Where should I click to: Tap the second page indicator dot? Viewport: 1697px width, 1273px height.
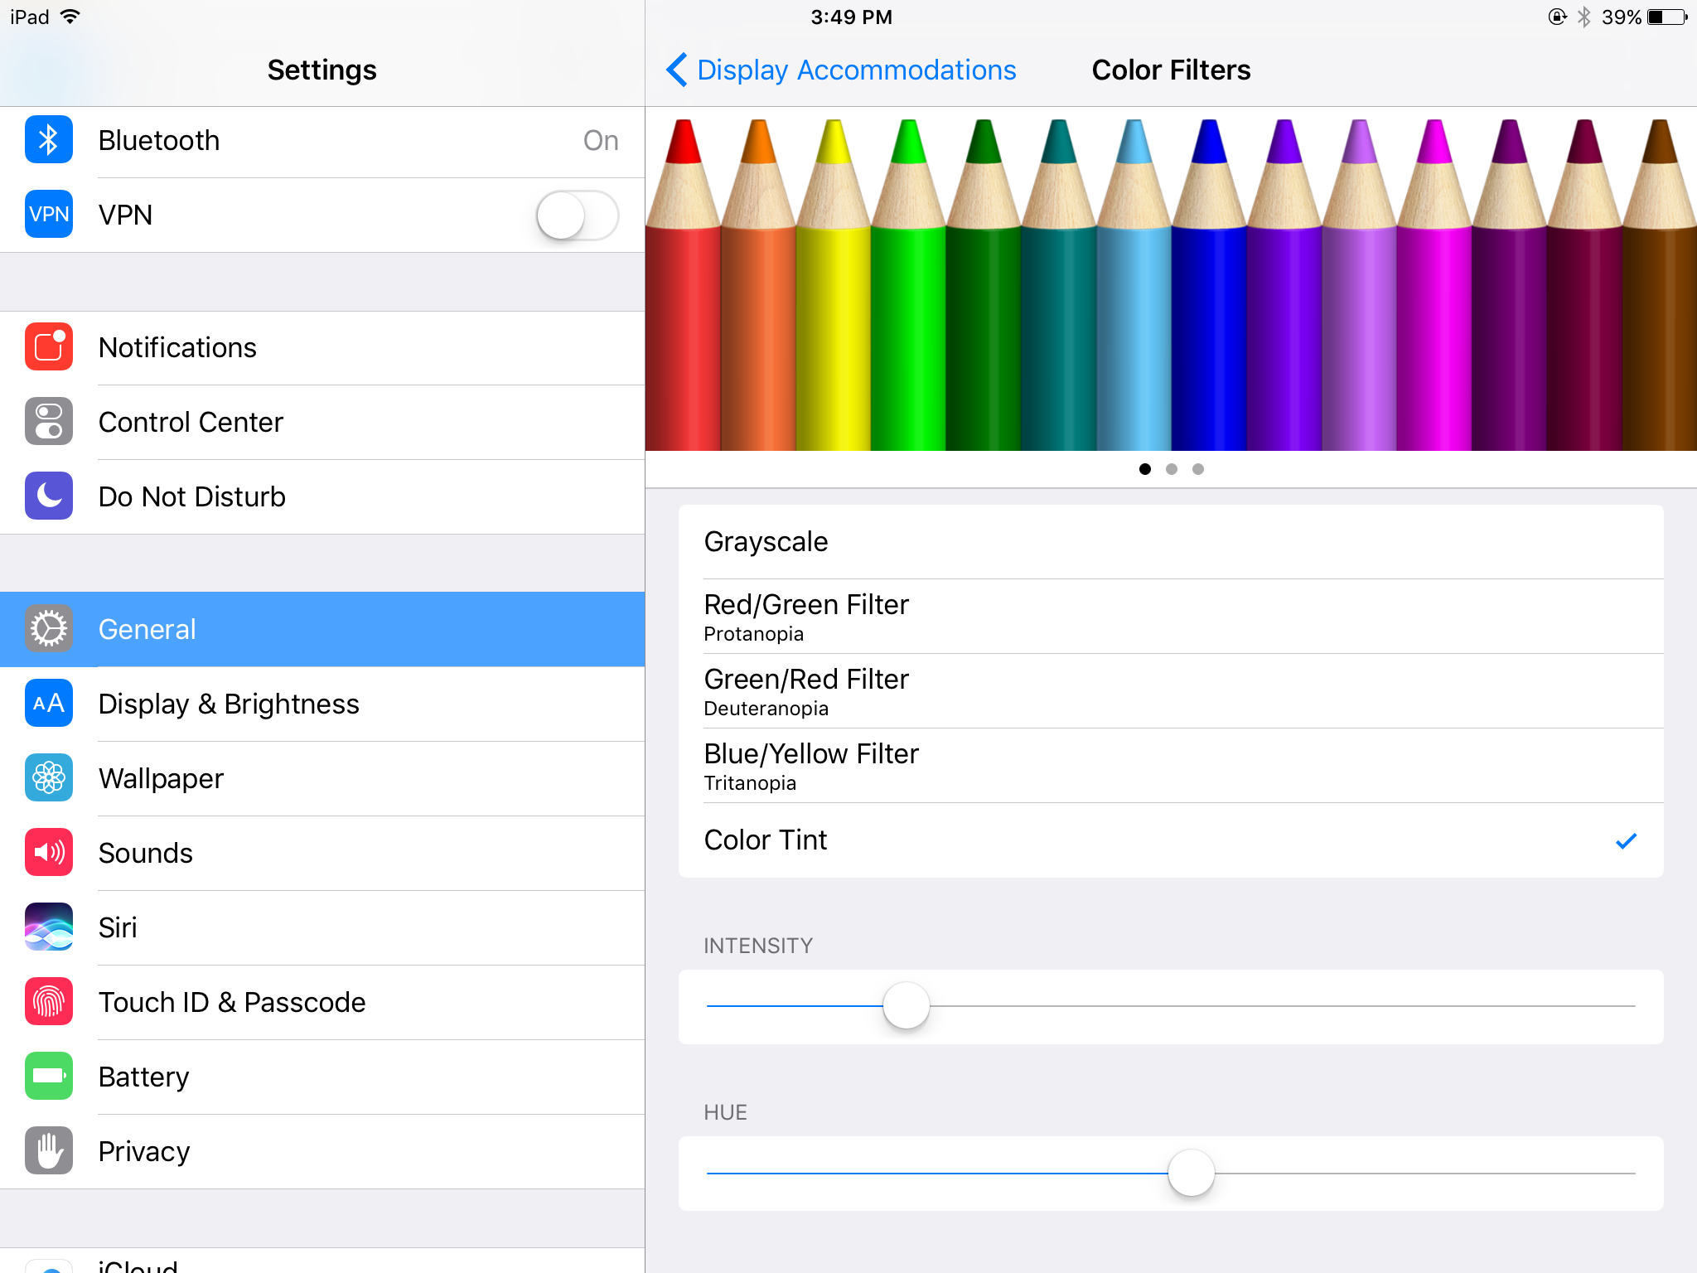click(x=1172, y=469)
